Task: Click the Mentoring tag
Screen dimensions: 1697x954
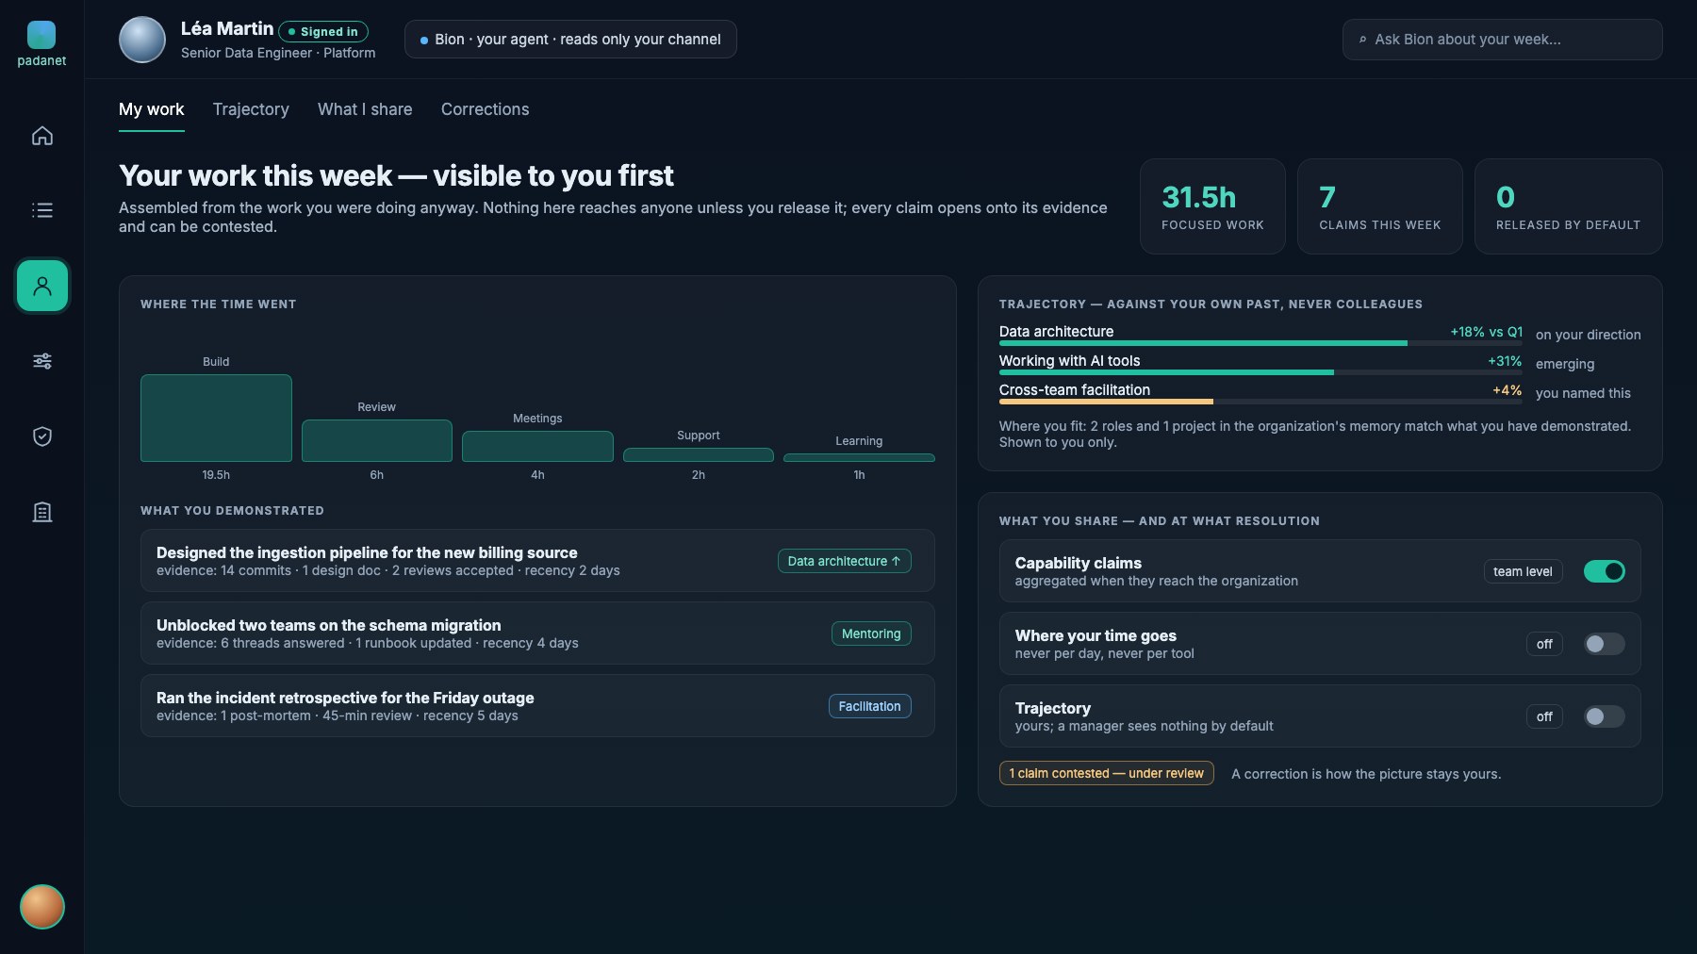Action: point(871,633)
